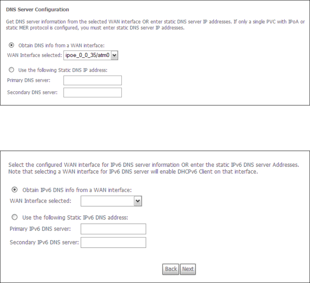
Task: Click the Use the following Static DNS IP address label
Action: [x=63, y=70]
